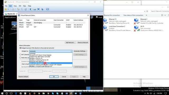Choose BlackBerry Tethering Device #4 option
This screenshot has height=95, width=169.
51,60
